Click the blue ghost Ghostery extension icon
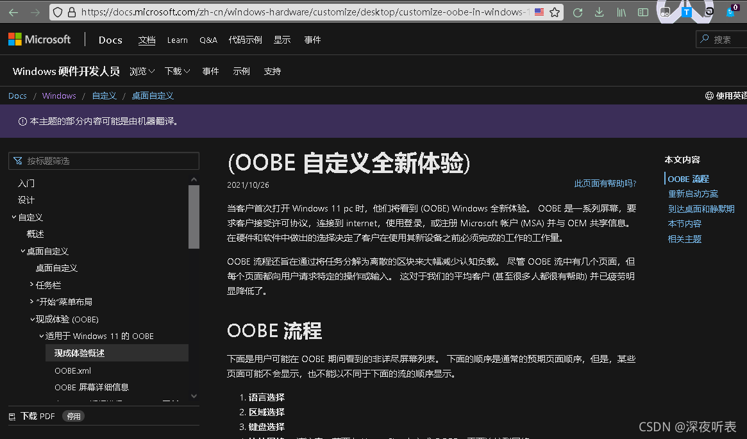This screenshot has width=747, height=439. (730, 12)
